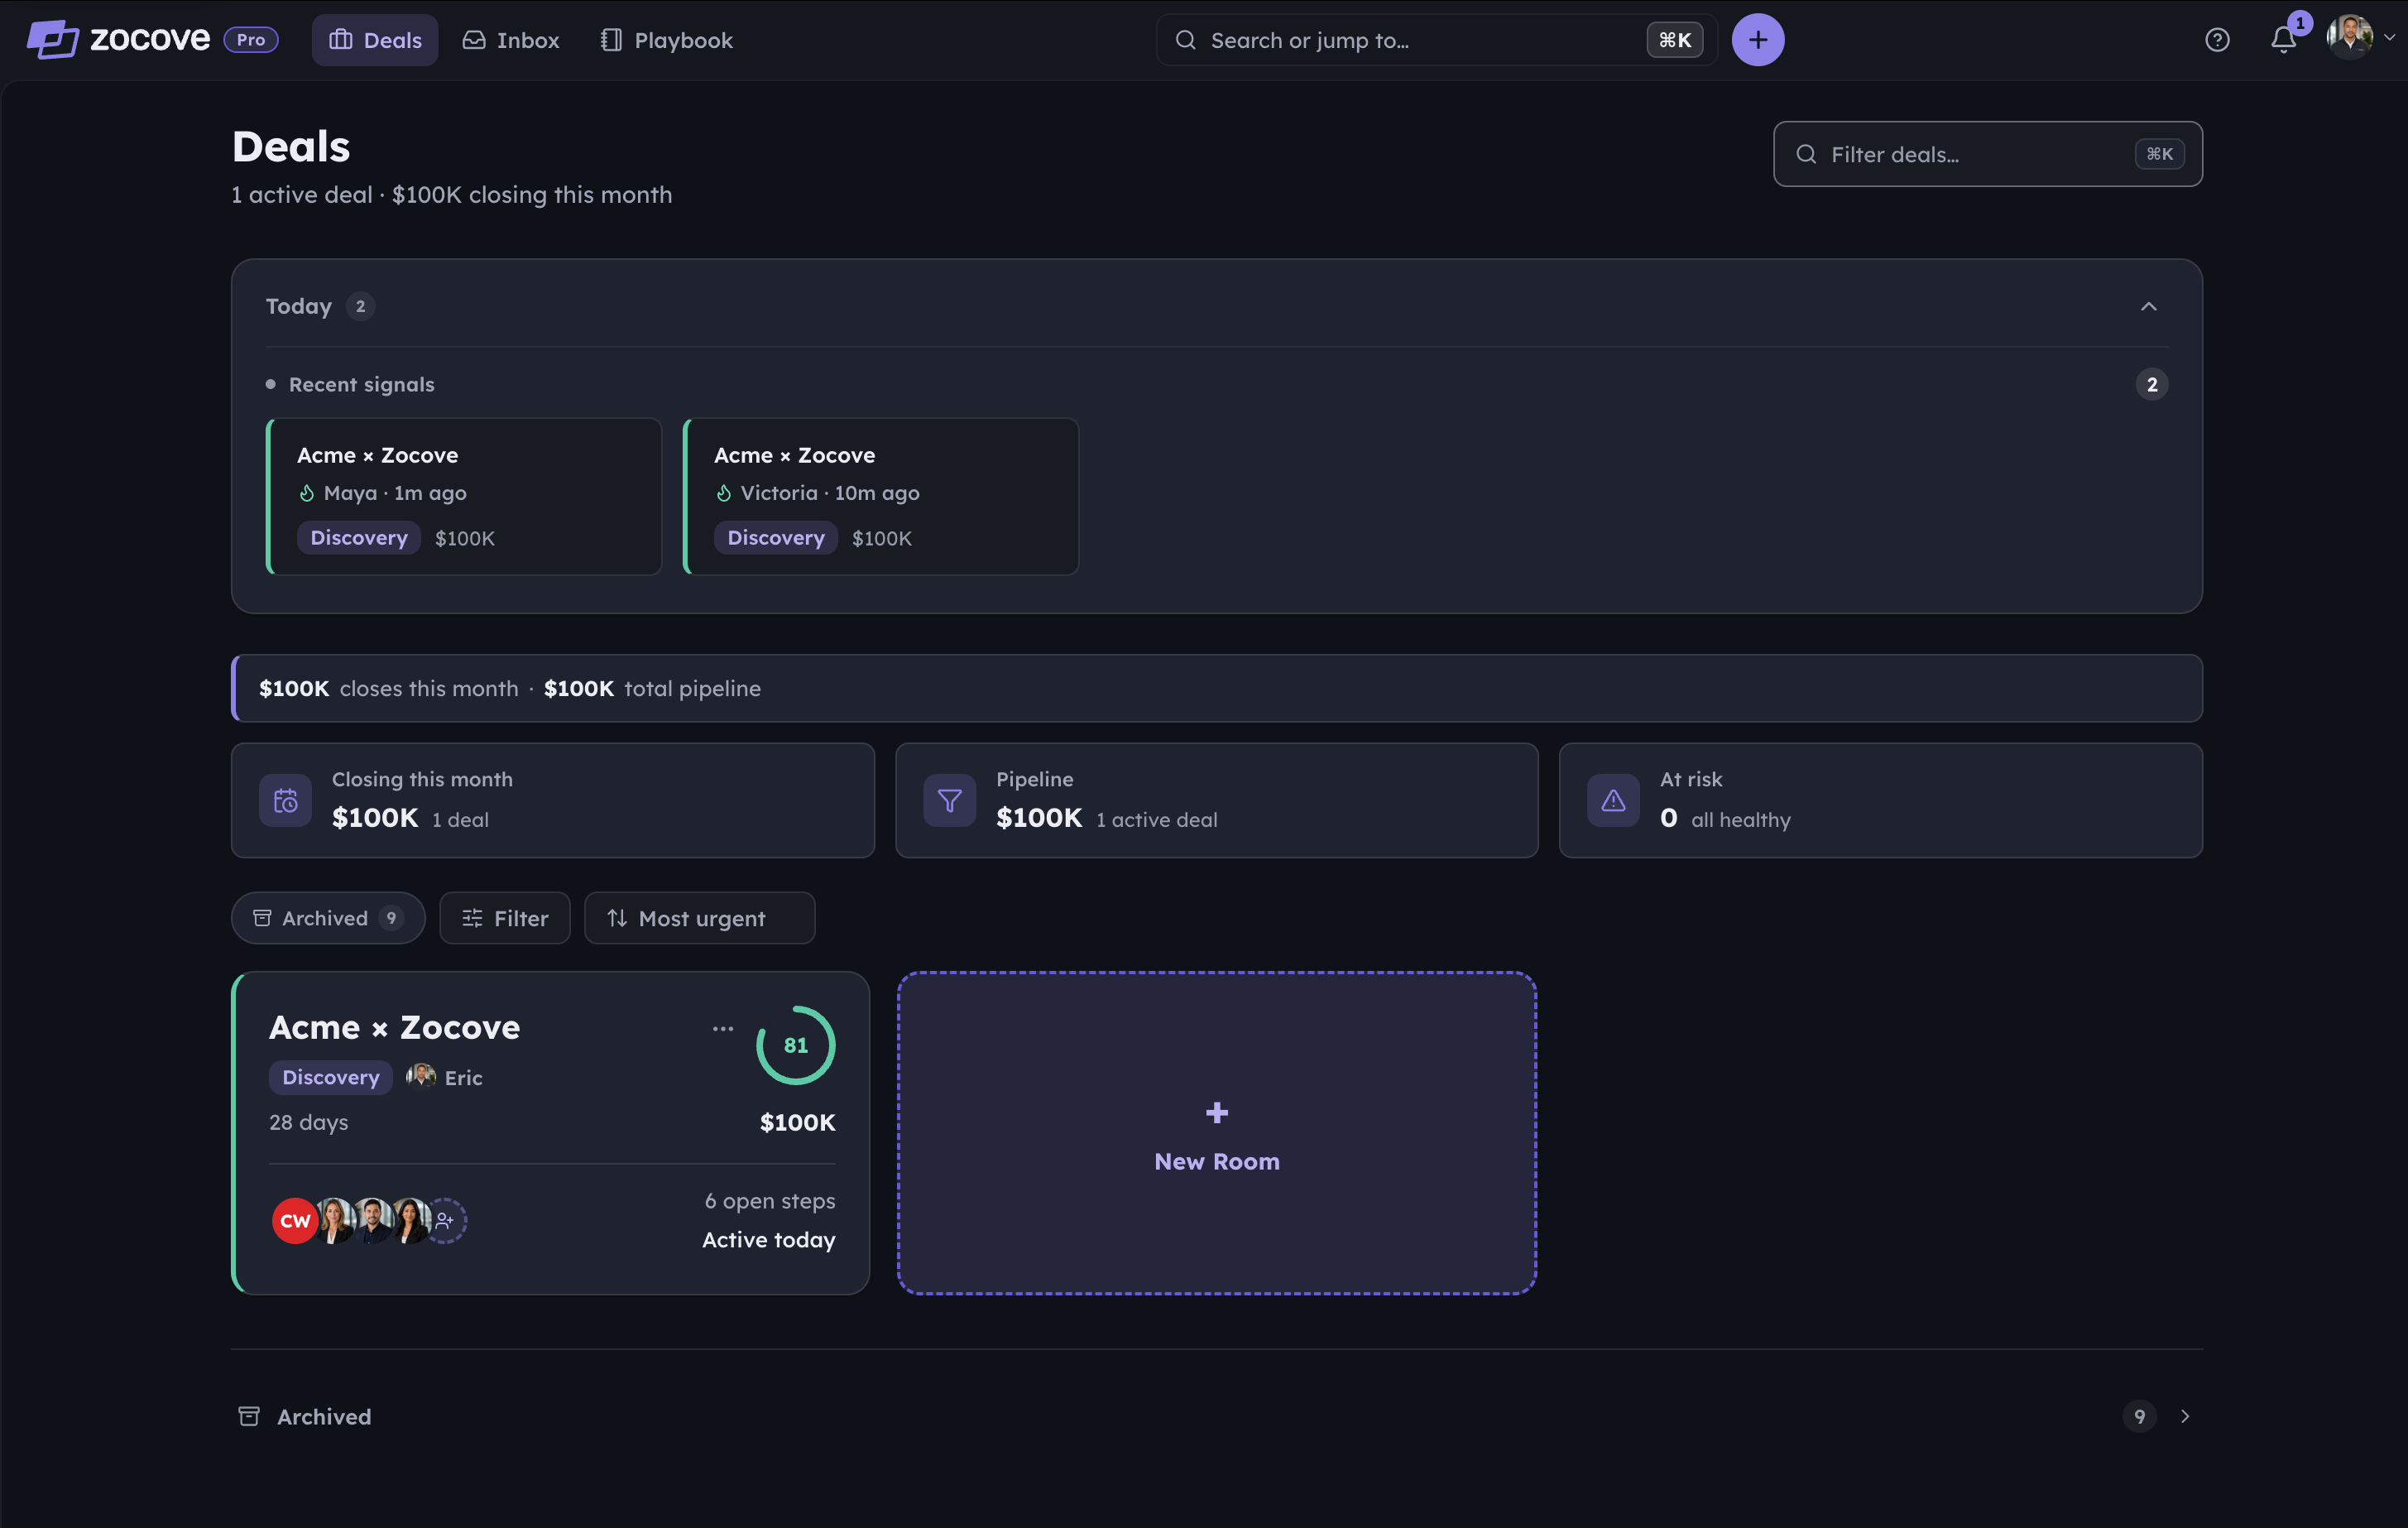Click the Pipeline funnel icon
Viewport: 2408px width, 1528px height.
pos(950,800)
